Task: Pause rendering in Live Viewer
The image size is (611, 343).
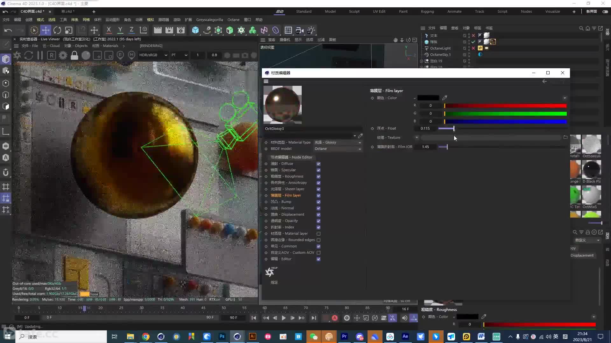Action: [40, 55]
